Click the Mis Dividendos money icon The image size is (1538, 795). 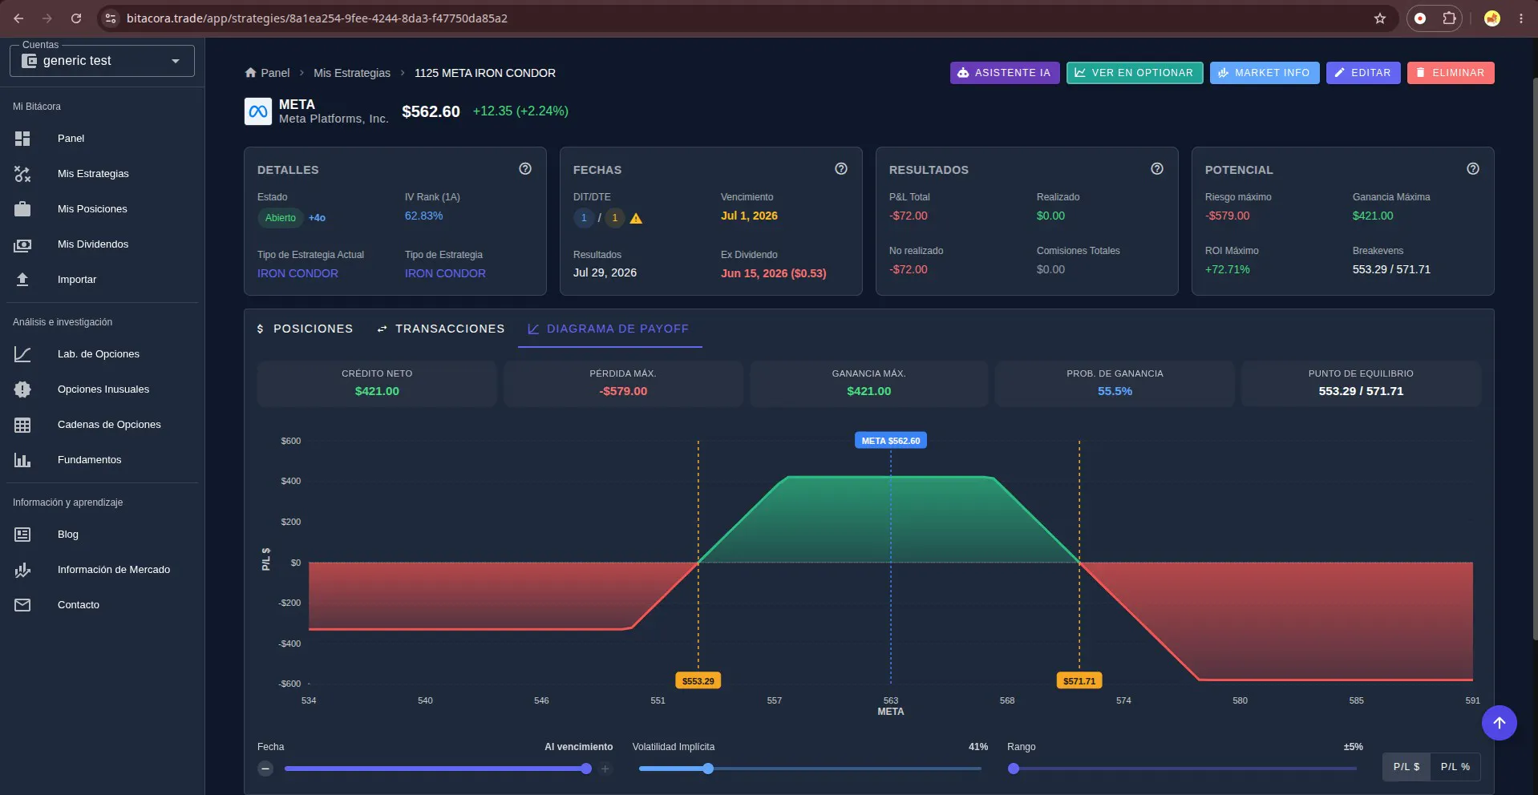pyautogui.click(x=22, y=244)
